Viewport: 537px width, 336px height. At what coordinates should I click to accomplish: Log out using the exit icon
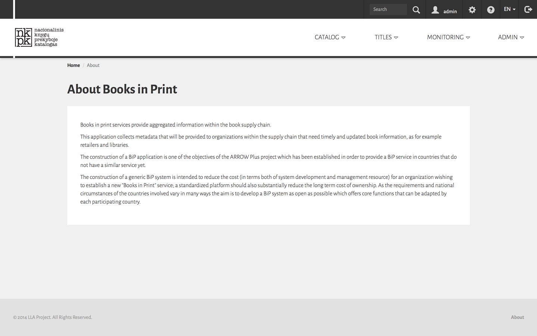click(528, 9)
